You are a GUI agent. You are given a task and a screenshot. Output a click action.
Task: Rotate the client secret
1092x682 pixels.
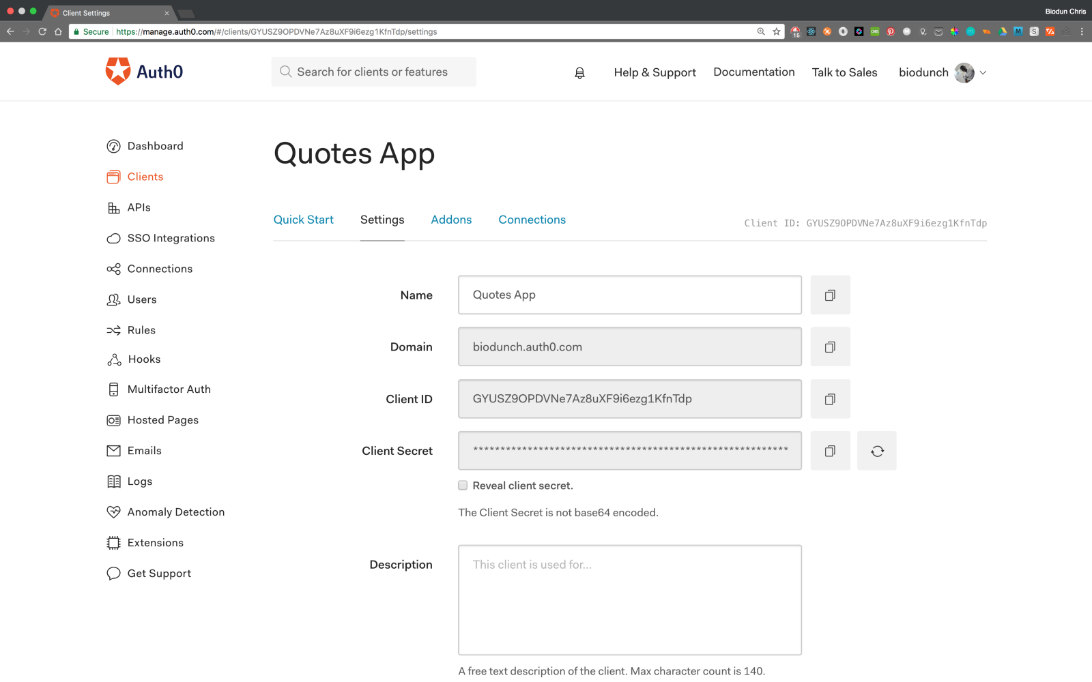(877, 451)
